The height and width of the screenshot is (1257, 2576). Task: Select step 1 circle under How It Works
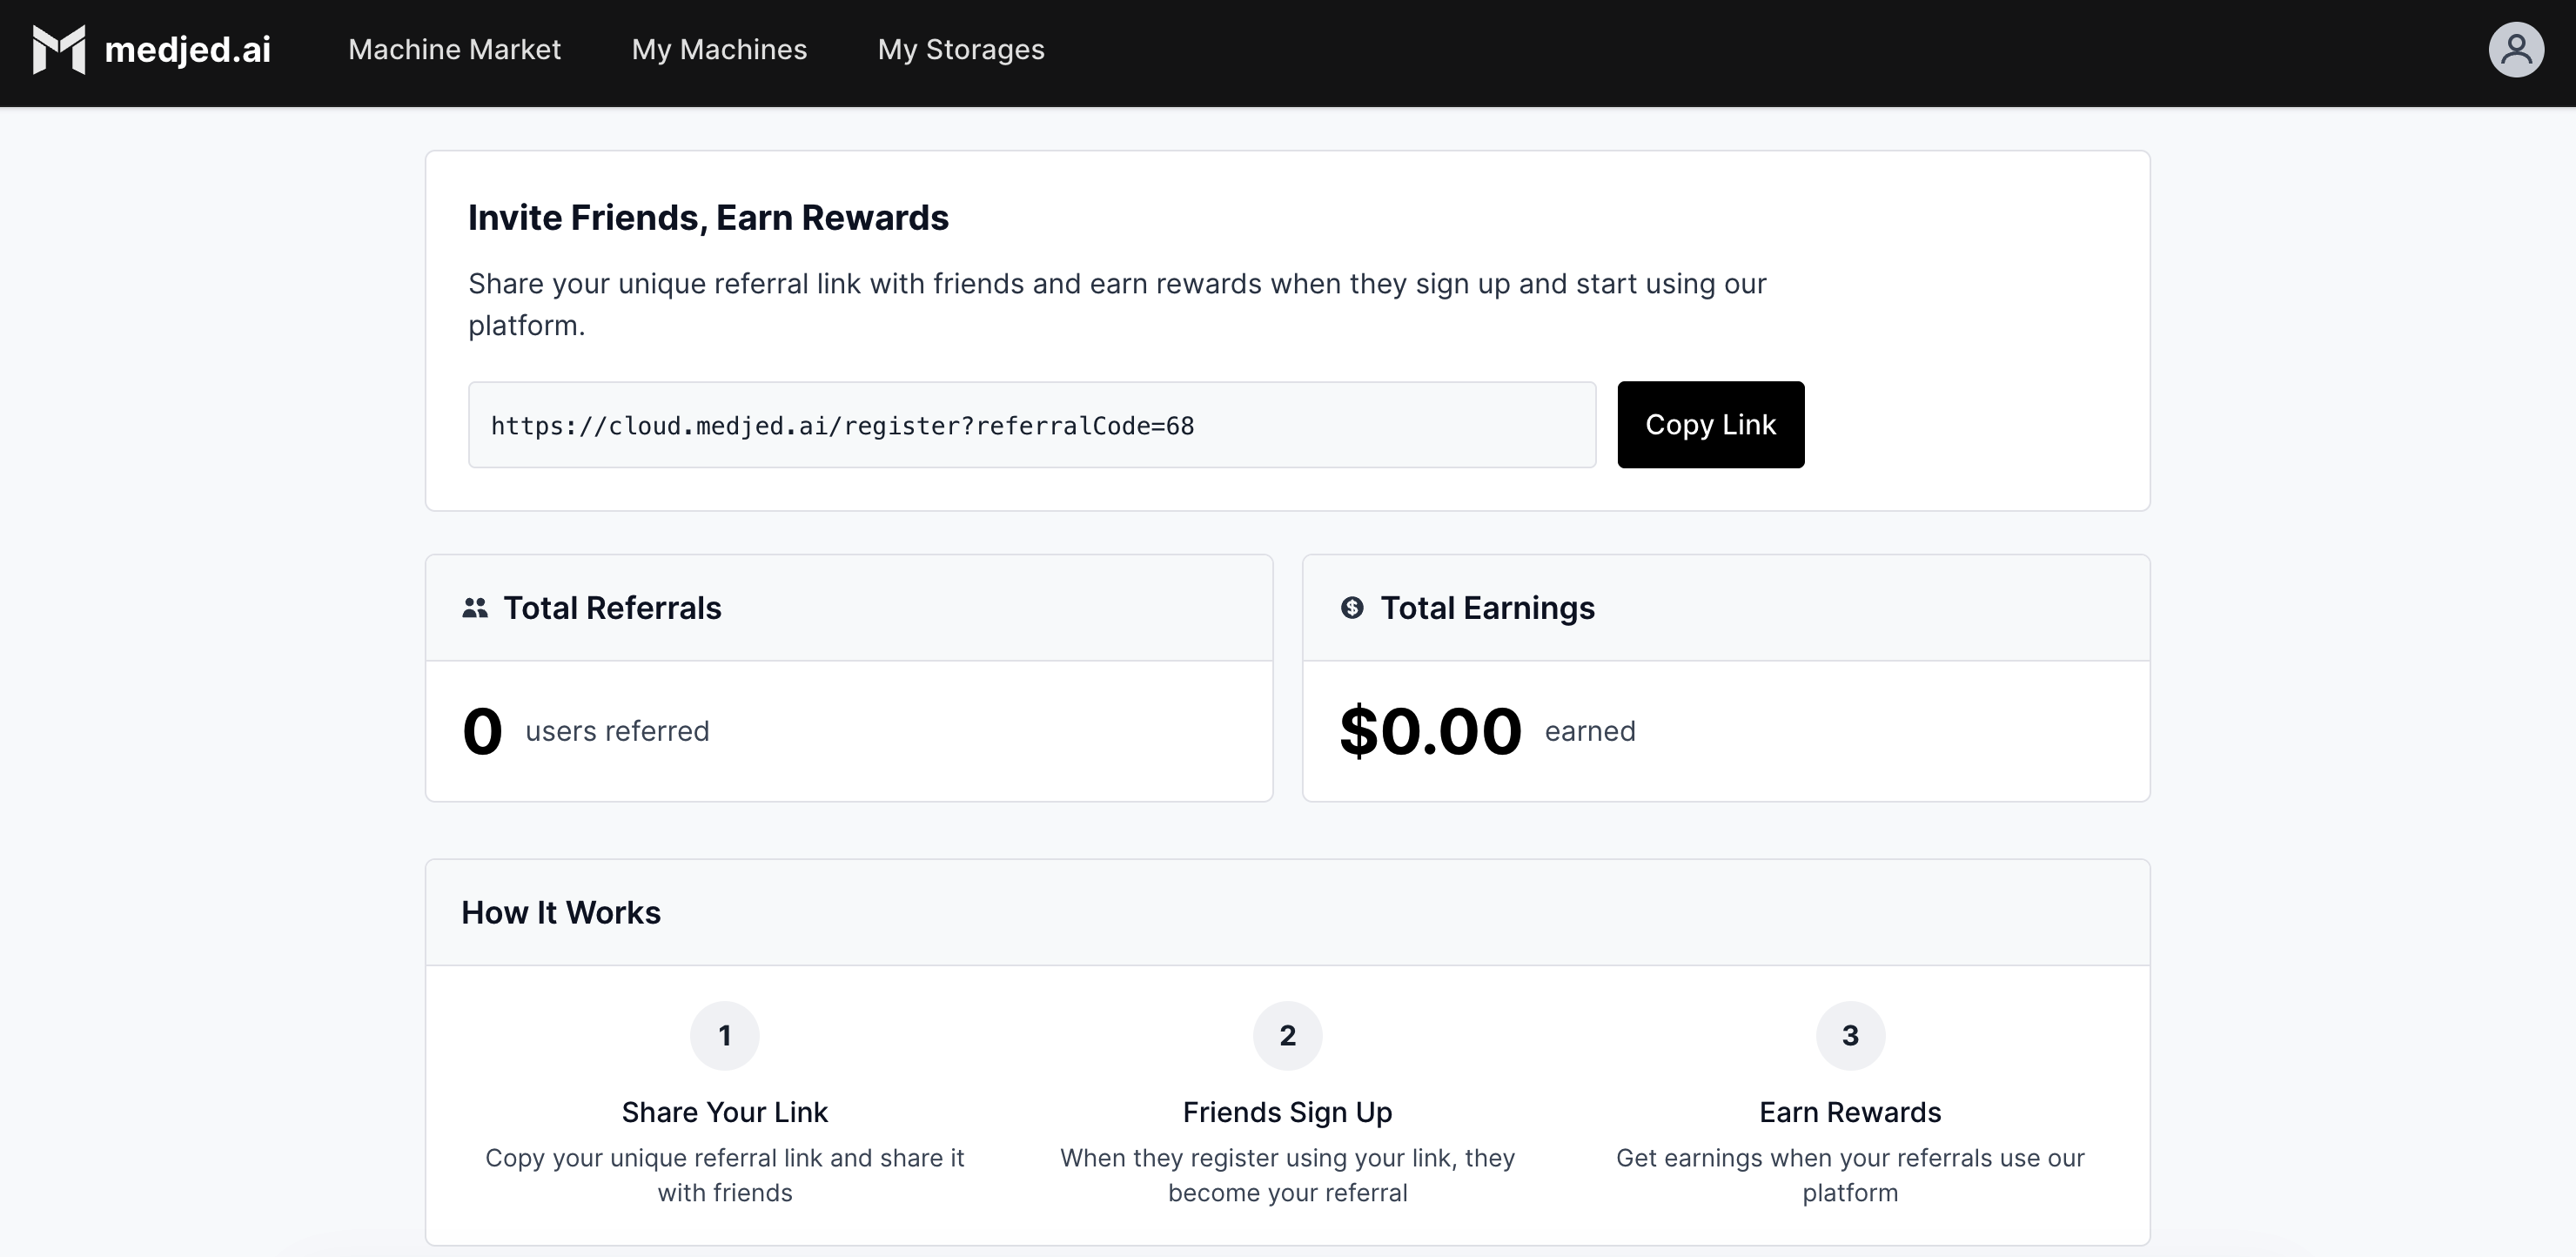pyautogui.click(x=724, y=1035)
